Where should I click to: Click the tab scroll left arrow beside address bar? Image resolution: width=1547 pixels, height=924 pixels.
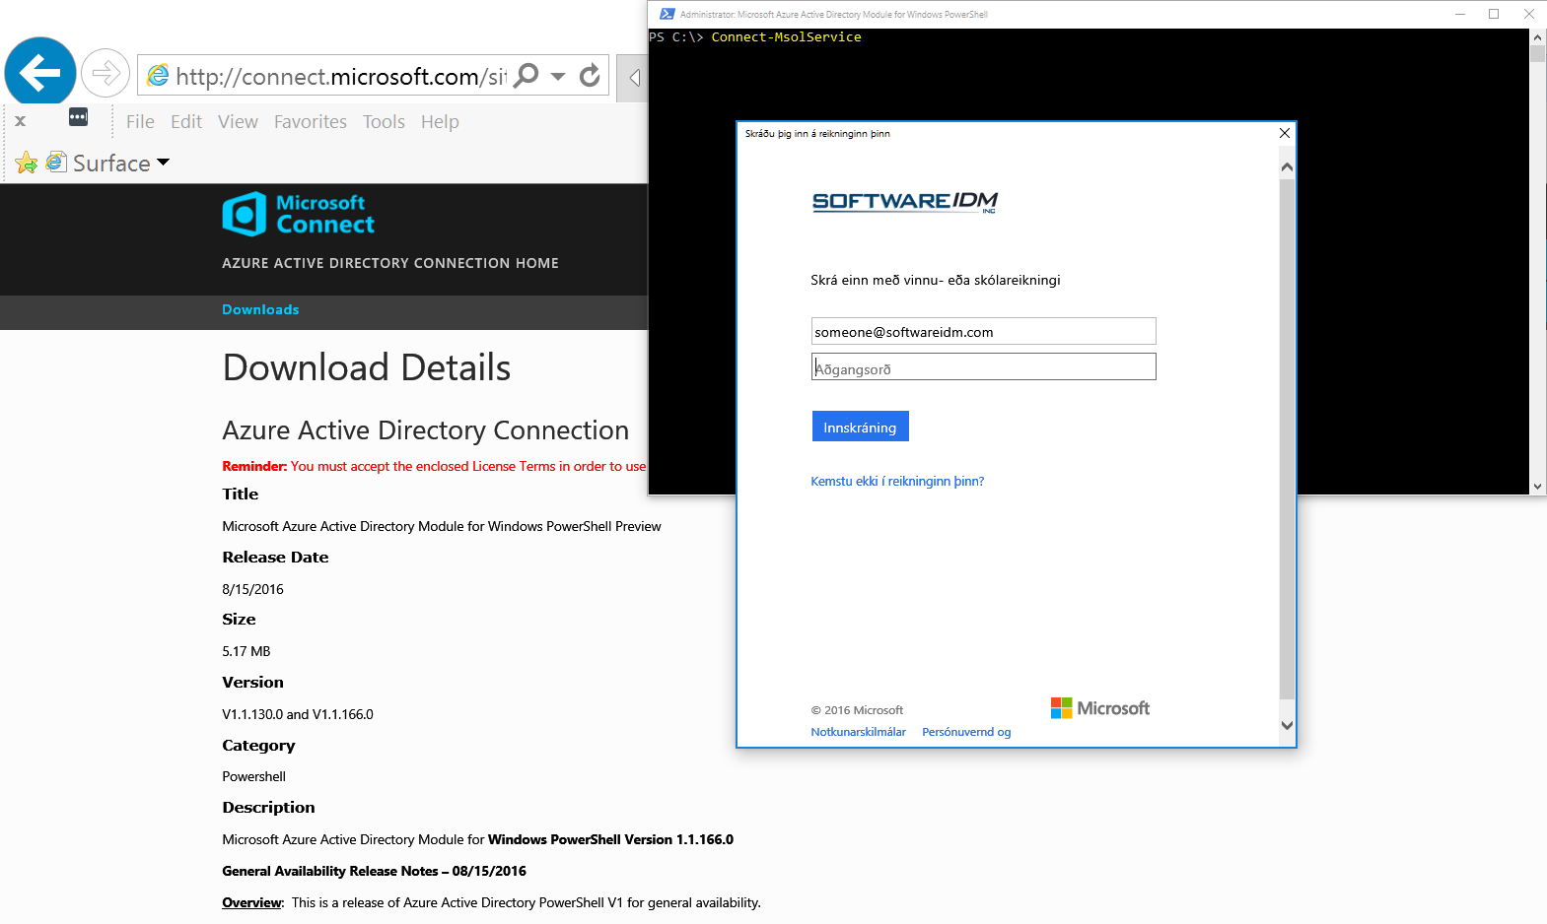[635, 77]
